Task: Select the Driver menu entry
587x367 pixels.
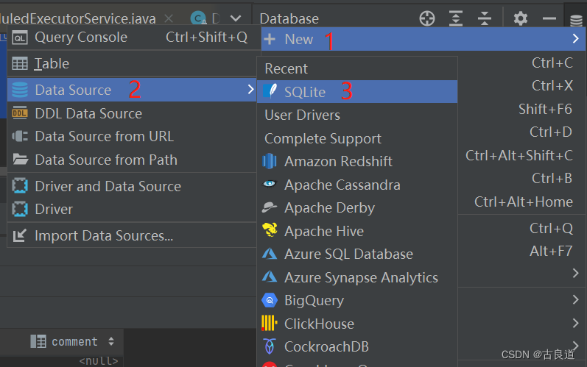Action: coord(132,210)
